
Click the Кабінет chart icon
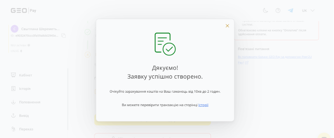click(x=13, y=75)
